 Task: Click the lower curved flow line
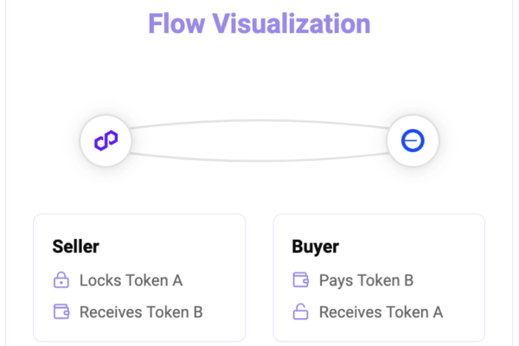259,160
